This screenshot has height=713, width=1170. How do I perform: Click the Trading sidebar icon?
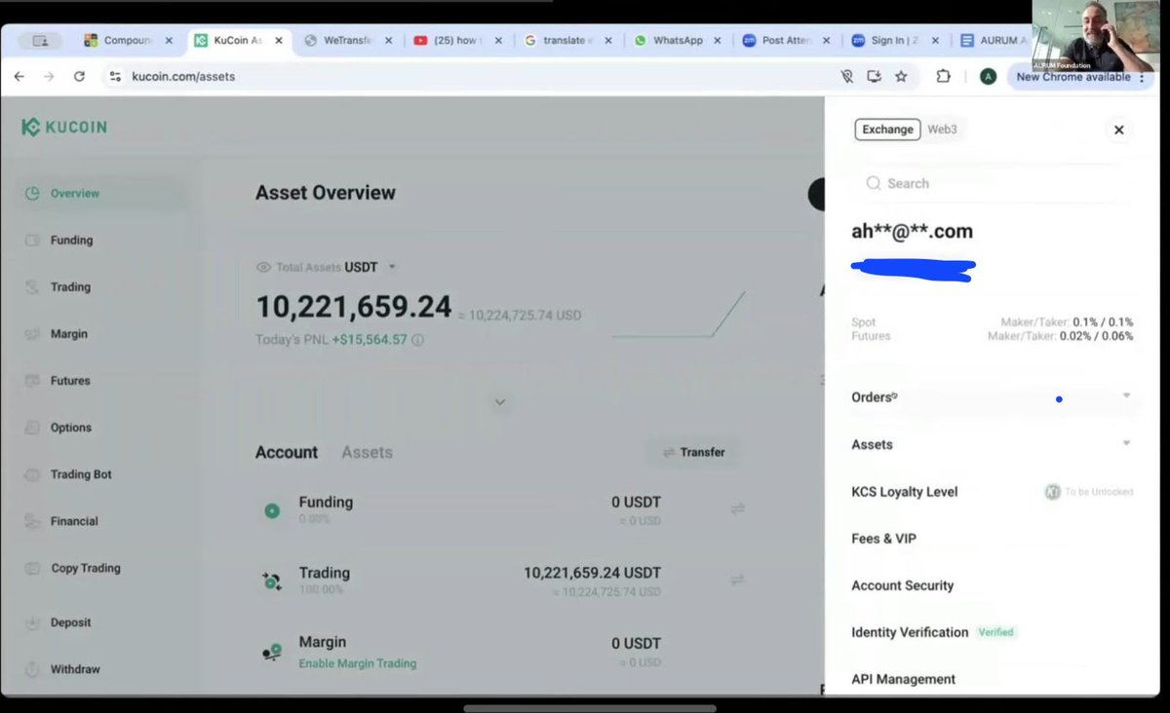click(32, 286)
